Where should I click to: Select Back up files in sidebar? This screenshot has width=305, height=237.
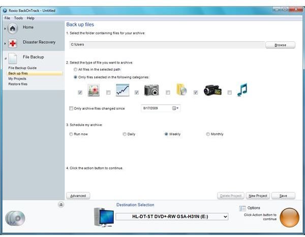coord(35,73)
